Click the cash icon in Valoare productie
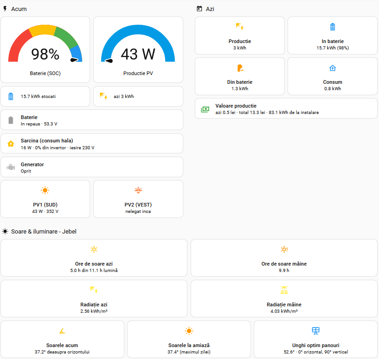 pyautogui.click(x=205, y=109)
